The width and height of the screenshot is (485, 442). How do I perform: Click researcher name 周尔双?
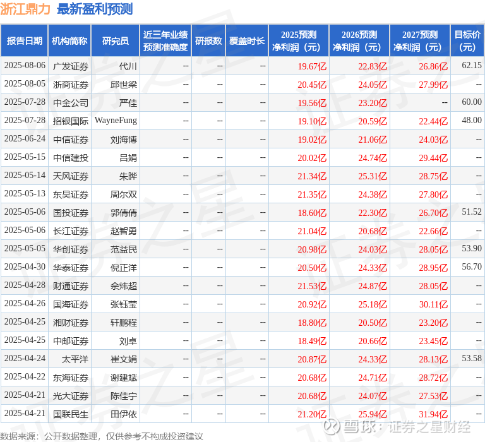(124, 194)
